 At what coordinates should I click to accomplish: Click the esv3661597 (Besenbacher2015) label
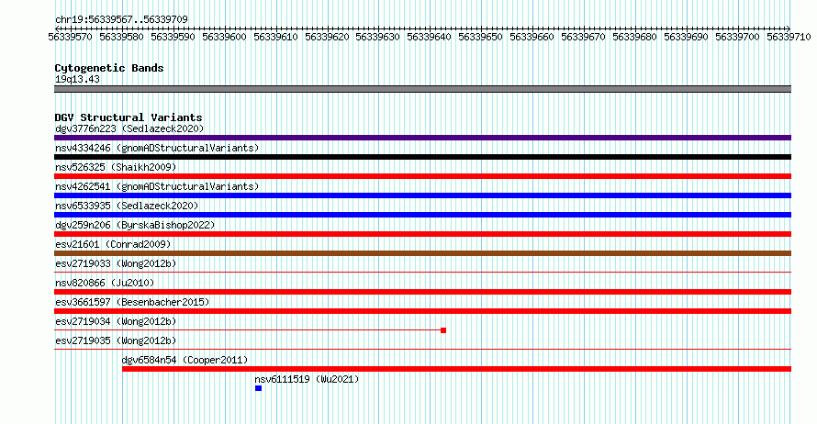(x=132, y=302)
